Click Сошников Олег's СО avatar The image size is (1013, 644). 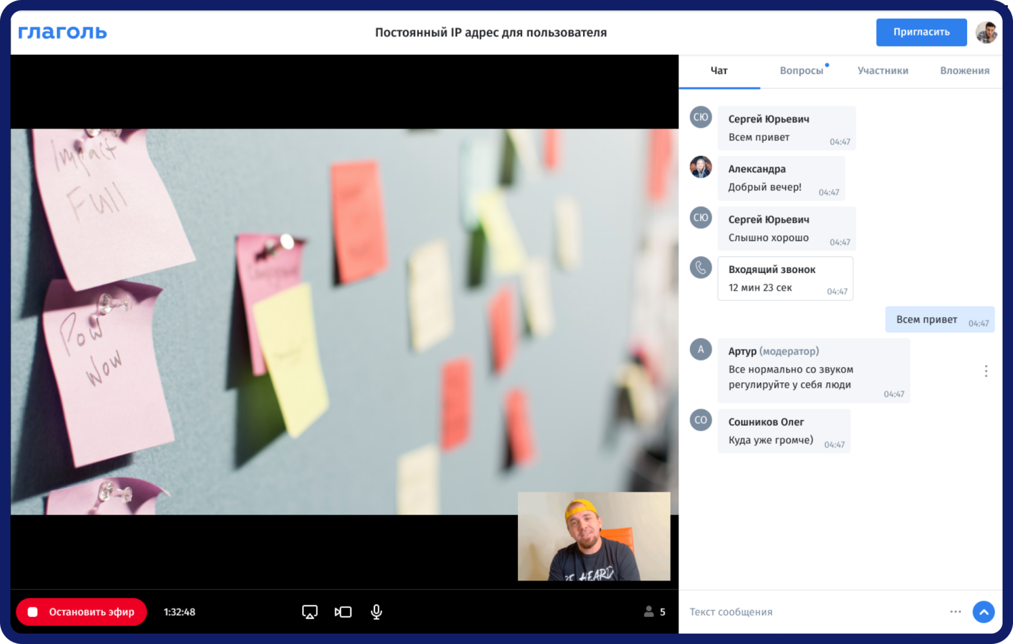coord(701,420)
